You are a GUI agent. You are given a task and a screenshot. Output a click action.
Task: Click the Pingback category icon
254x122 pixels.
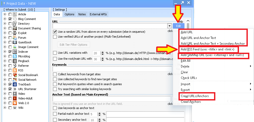(x=15, y=61)
